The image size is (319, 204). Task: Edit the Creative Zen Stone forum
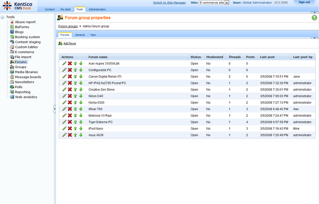coord(64,90)
